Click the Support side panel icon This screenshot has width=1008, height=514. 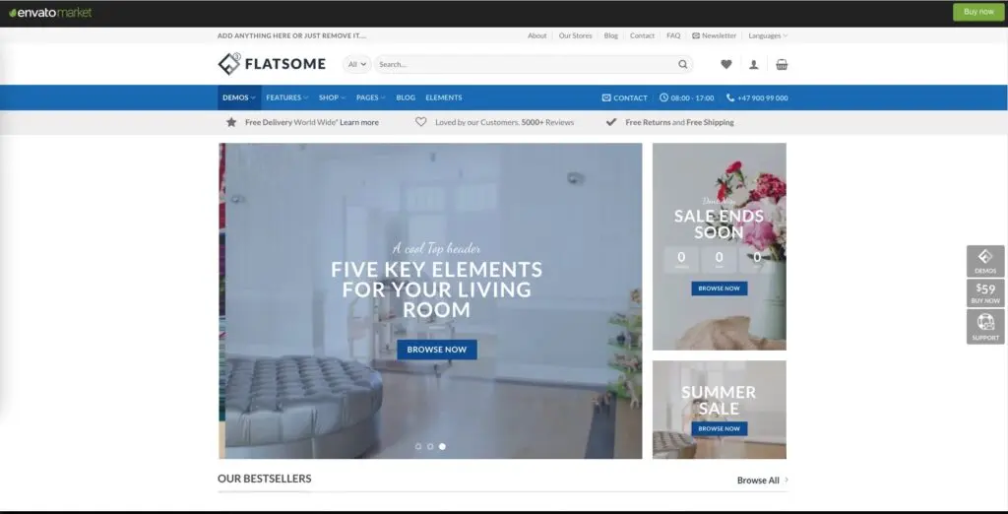coord(985,327)
